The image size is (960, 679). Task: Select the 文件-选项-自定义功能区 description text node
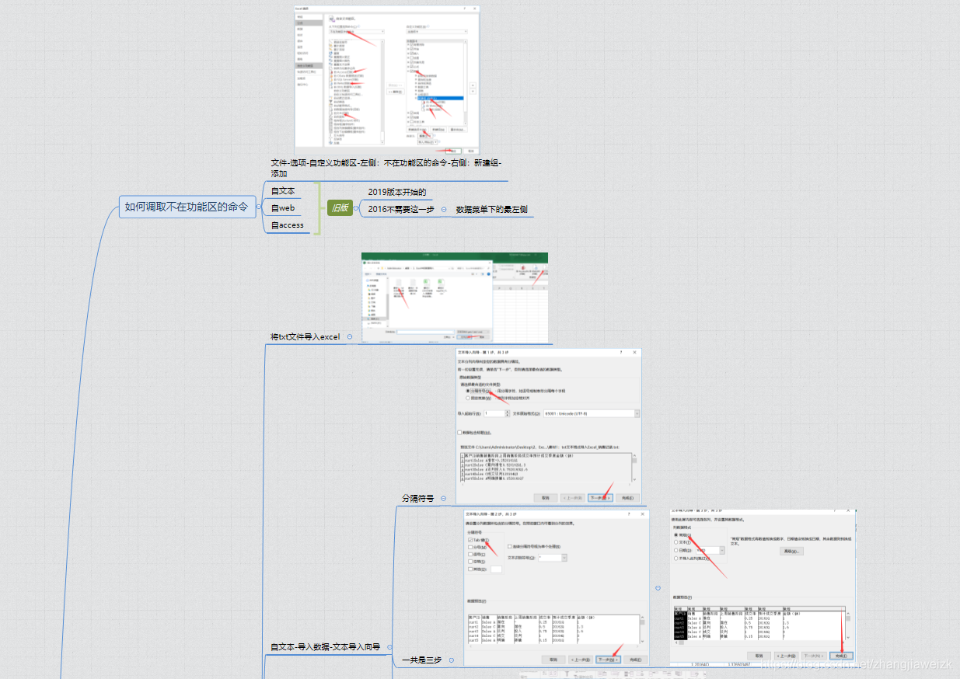point(386,168)
